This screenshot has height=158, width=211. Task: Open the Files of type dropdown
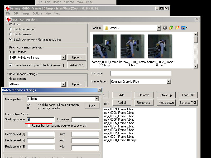pos(169,81)
